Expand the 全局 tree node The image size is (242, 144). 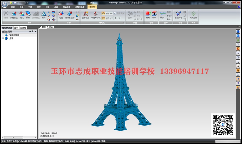(3, 38)
